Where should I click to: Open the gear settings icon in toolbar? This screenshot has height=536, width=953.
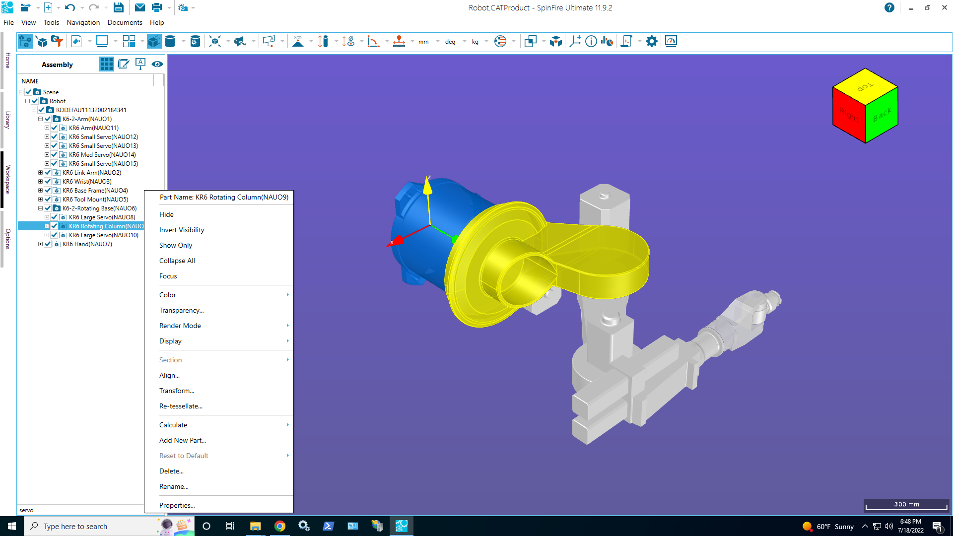point(652,41)
